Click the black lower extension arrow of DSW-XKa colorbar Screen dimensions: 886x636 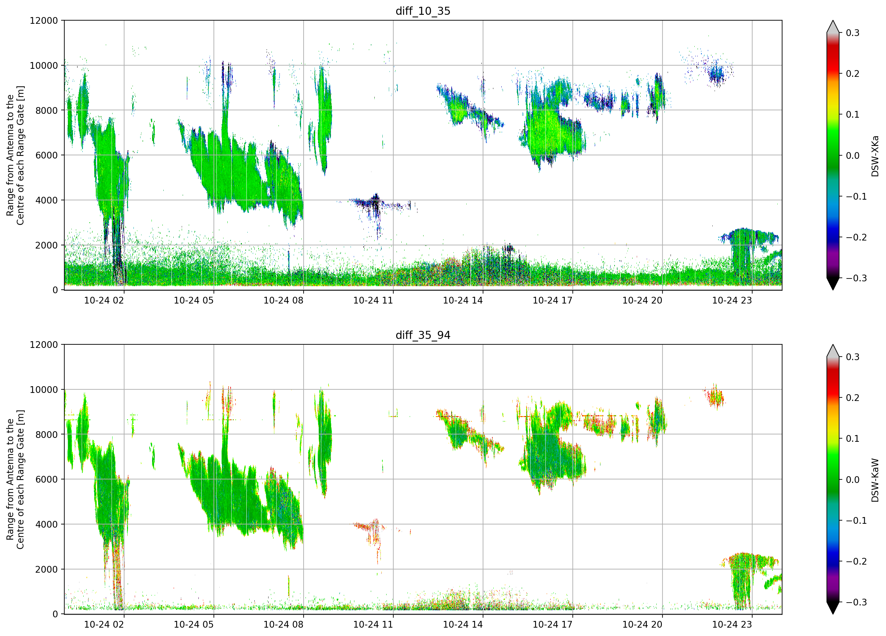click(x=833, y=284)
